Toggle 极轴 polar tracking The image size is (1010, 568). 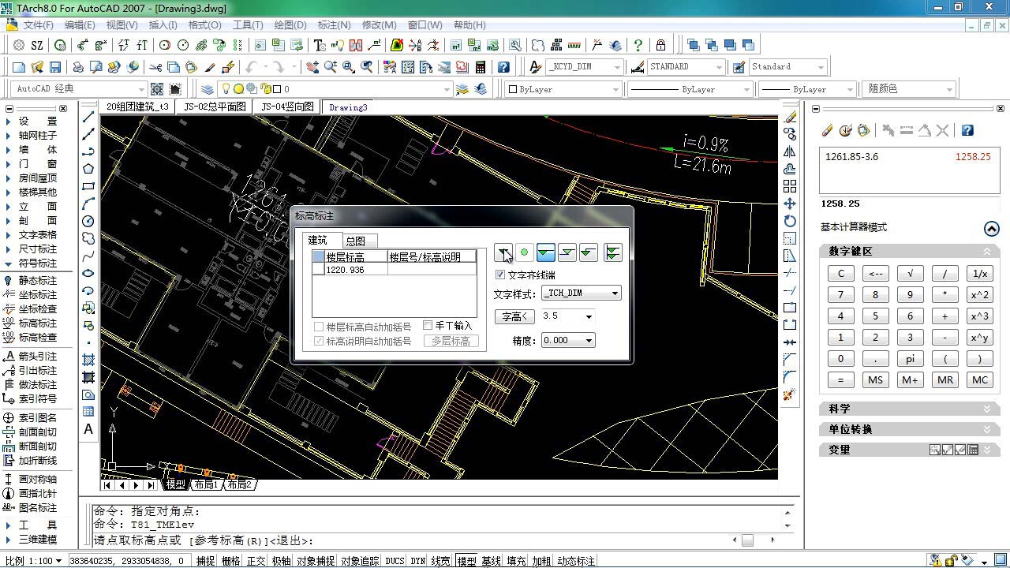click(281, 561)
